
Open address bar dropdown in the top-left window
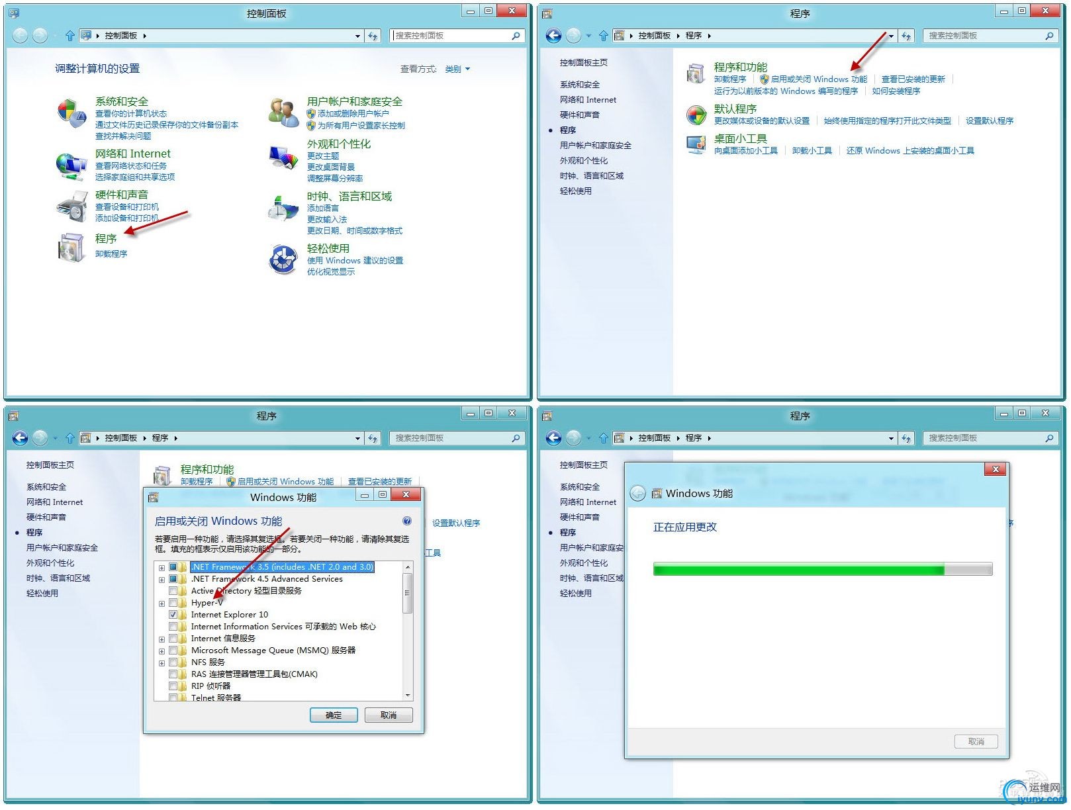click(x=357, y=36)
